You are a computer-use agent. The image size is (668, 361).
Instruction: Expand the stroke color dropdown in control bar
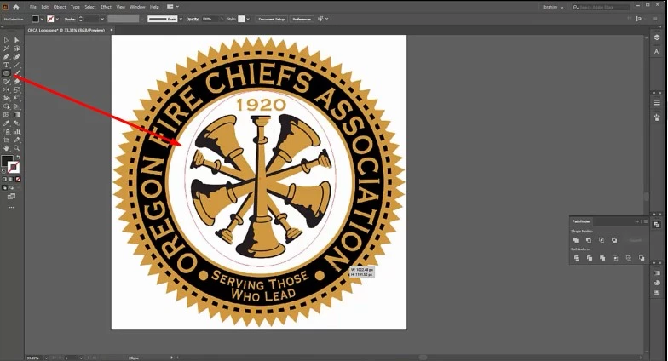pyautogui.click(x=58, y=19)
